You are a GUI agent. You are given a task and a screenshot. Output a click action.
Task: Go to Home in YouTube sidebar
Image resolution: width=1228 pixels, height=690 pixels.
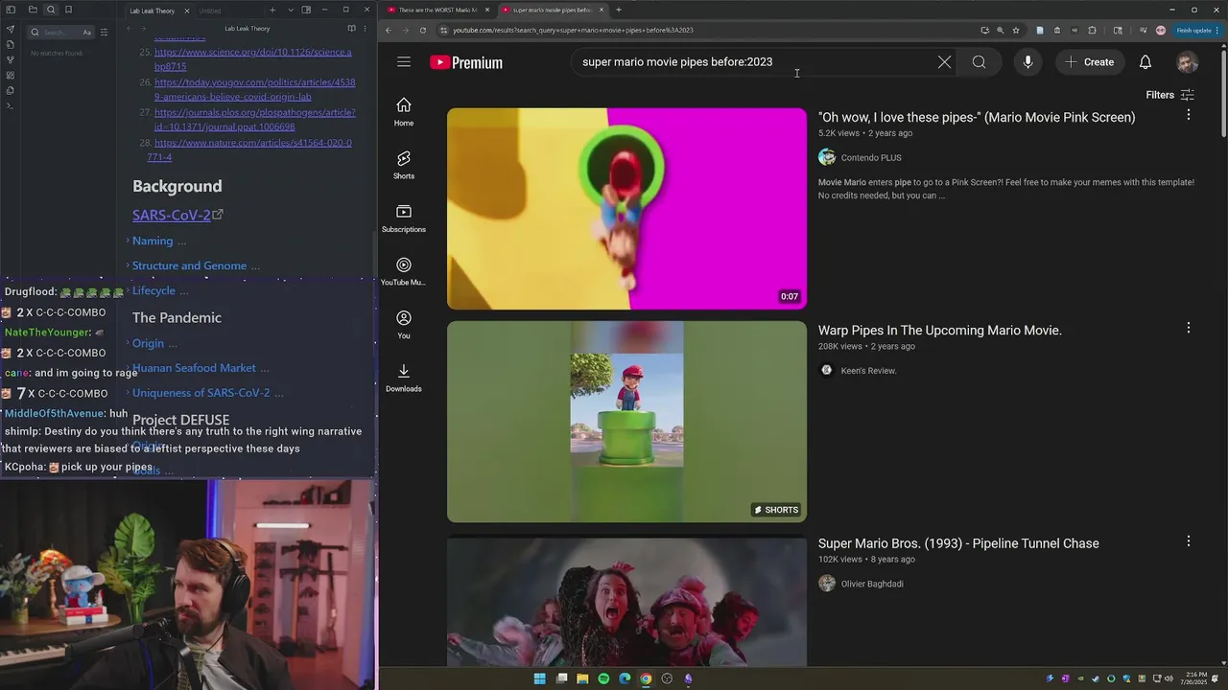404,111
